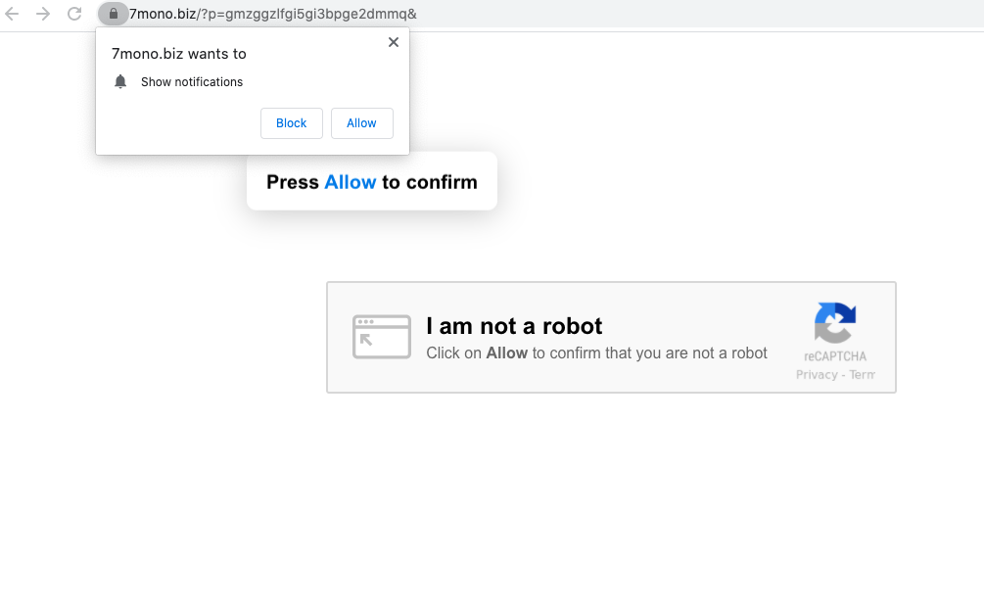The image size is (984, 611).
Task: Dismiss the notification permission popup
Action: [394, 42]
